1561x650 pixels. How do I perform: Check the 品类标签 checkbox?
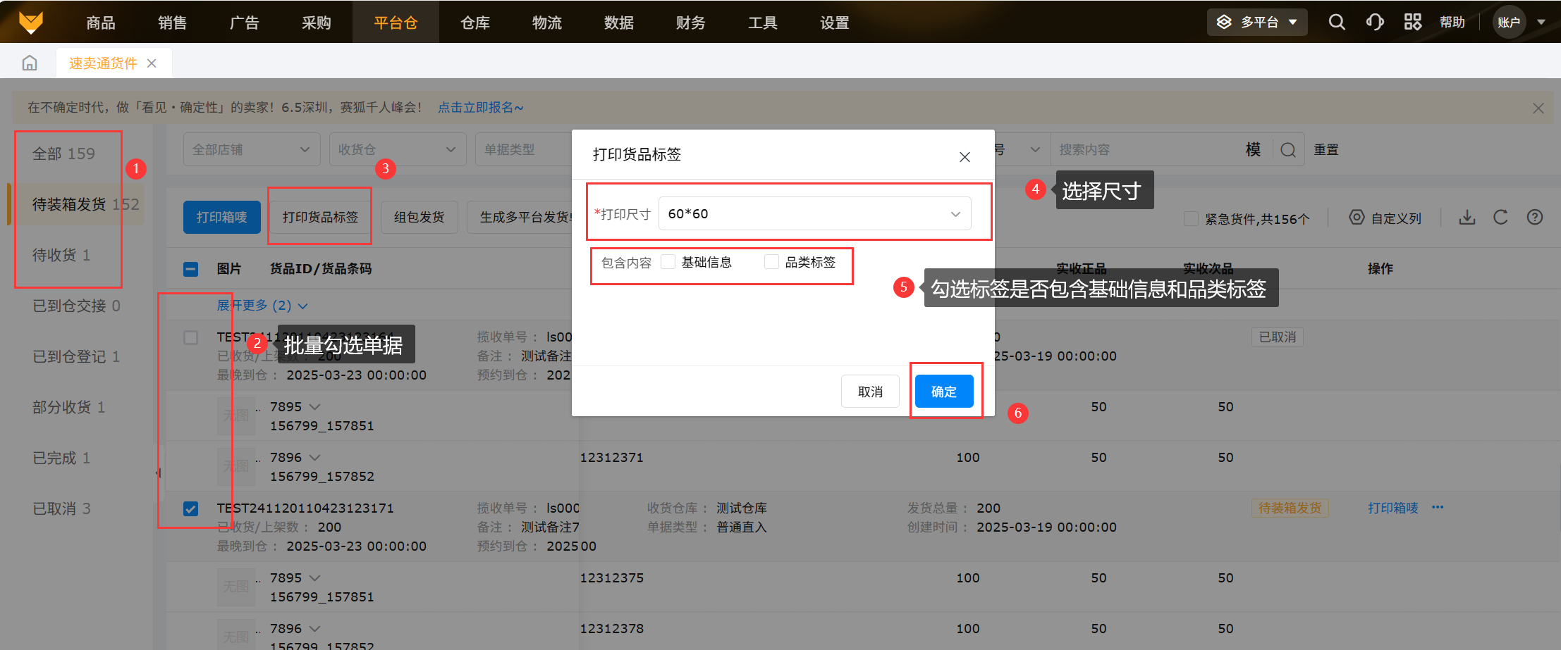click(x=772, y=262)
